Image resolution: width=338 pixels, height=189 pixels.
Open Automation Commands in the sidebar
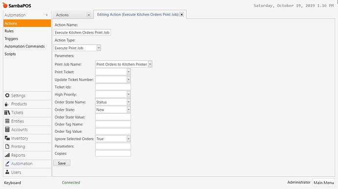click(x=24, y=46)
